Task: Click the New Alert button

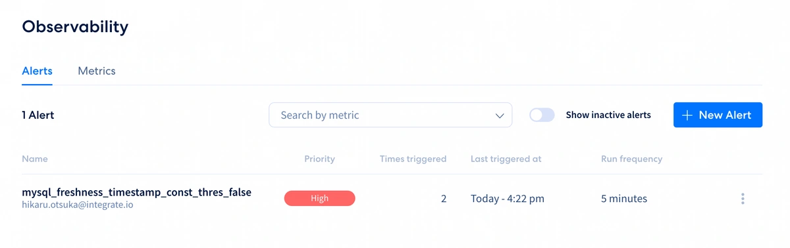Action: [x=718, y=115]
